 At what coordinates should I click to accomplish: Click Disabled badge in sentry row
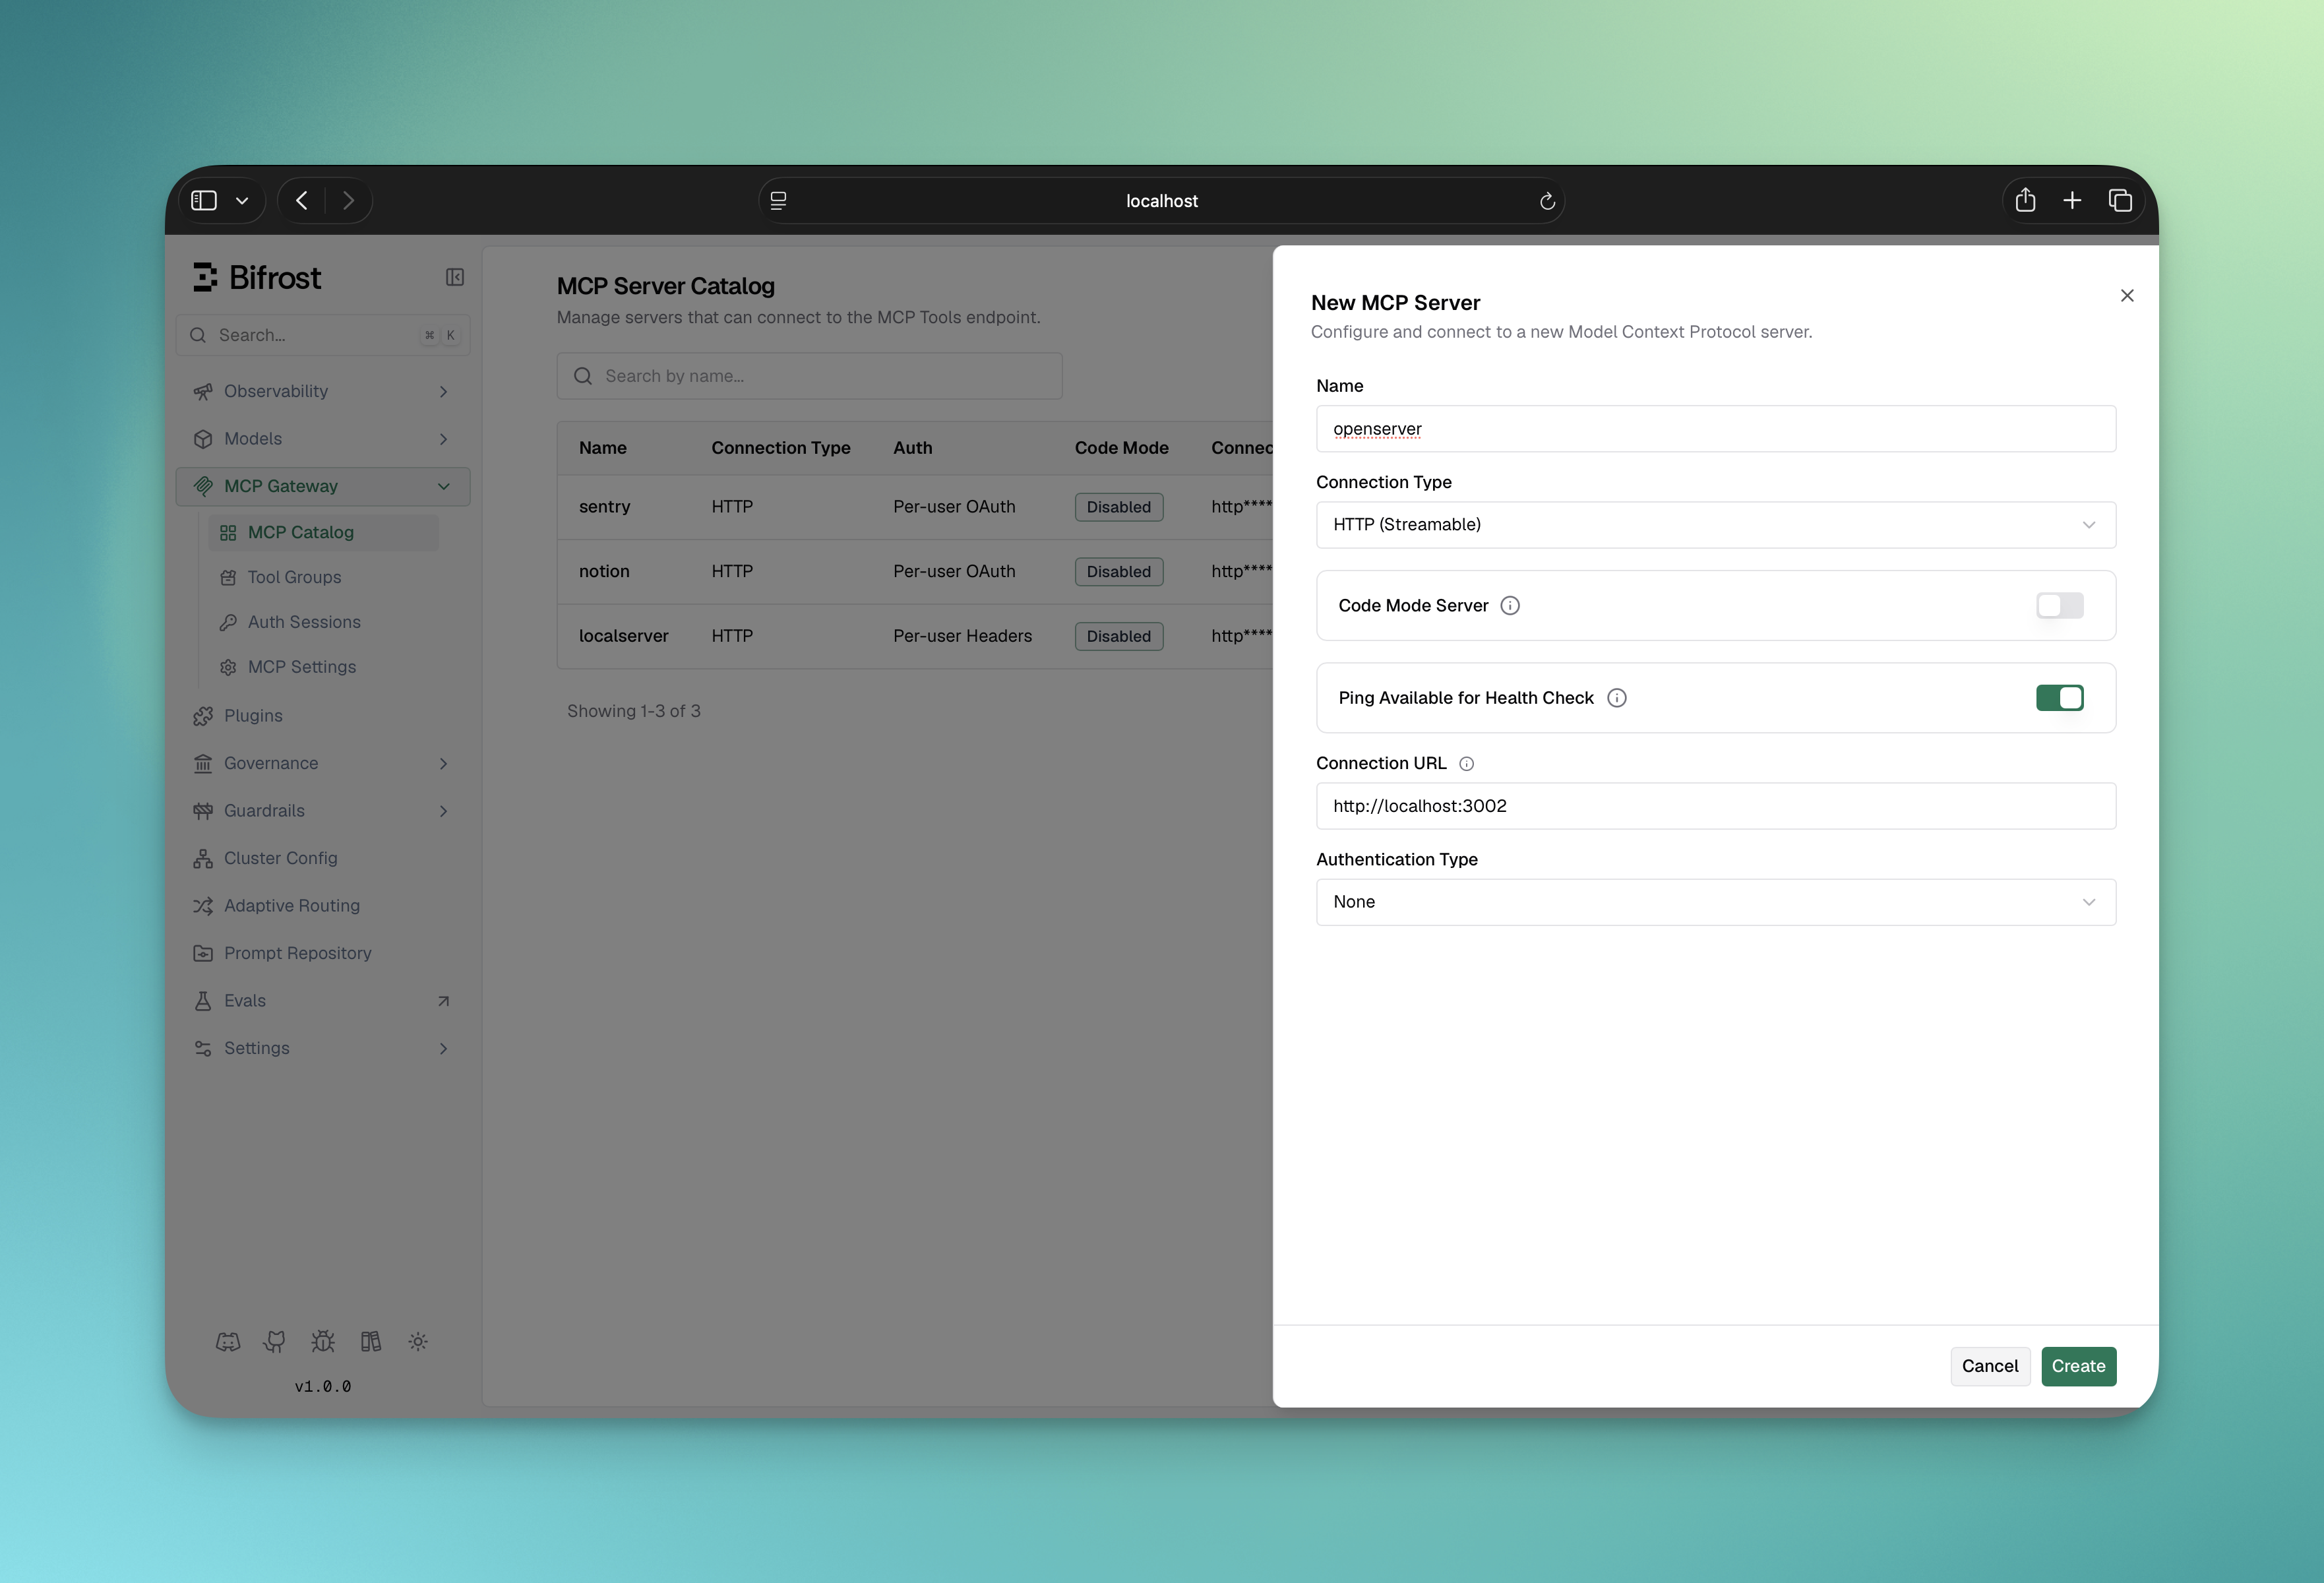click(1118, 507)
